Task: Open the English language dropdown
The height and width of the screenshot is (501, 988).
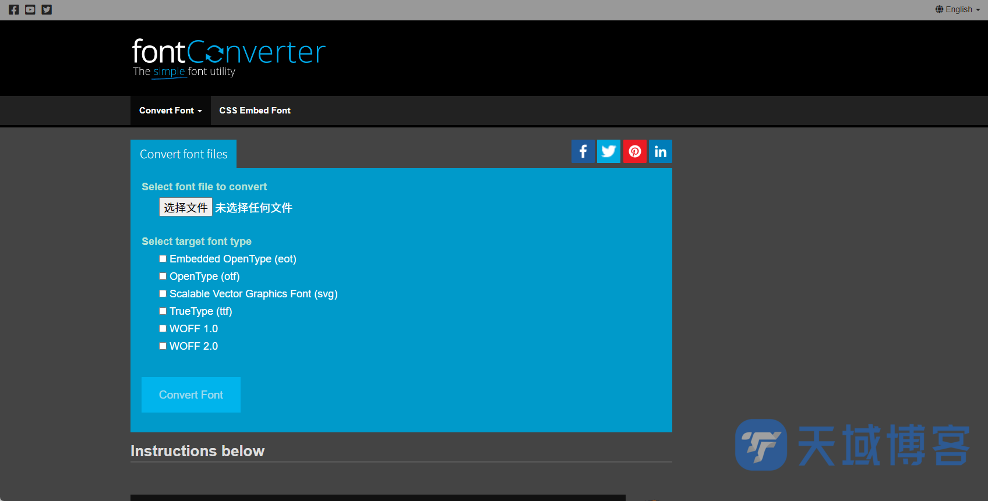Action: point(958,9)
